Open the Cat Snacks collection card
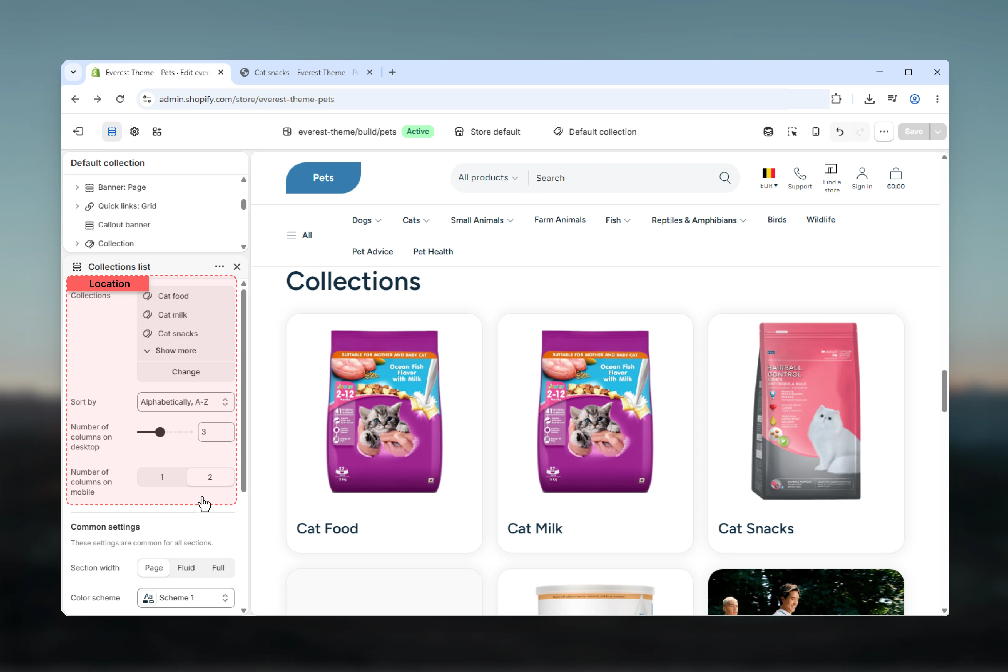This screenshot has height=672, width=1008. (806, 433)
